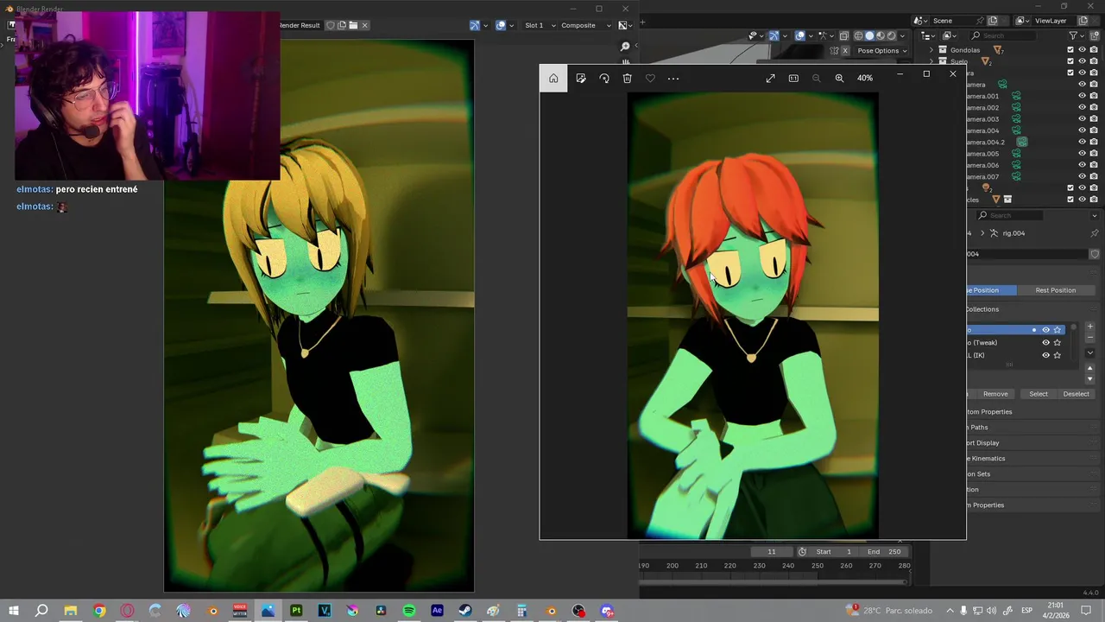Open viewport shading options dropdown arrow

[904, 35]
